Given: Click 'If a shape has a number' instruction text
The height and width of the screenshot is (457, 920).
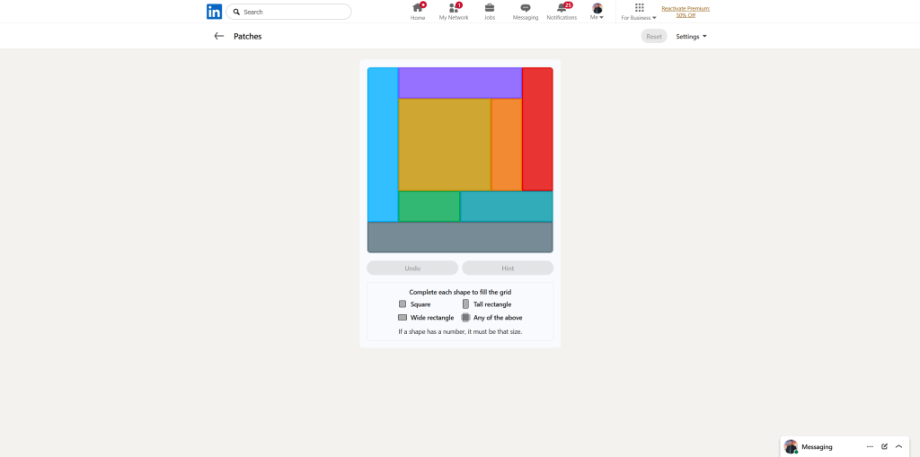Looking at the screenshot, I should tap(460, 331).
